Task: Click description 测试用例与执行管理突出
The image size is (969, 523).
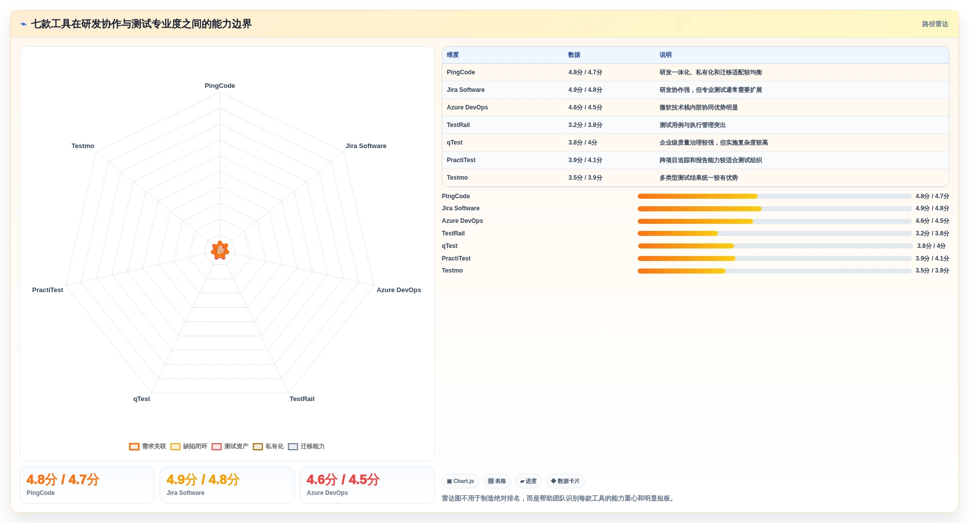Action: [693, 125]
